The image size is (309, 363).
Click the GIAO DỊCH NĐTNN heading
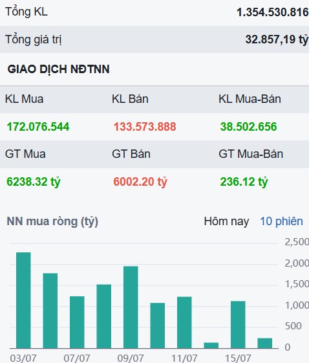click(x=59, y=69)
